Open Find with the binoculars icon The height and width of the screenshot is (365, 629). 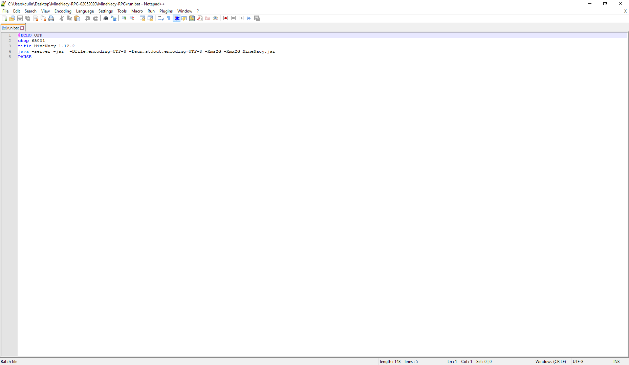(x=106, y=18)
